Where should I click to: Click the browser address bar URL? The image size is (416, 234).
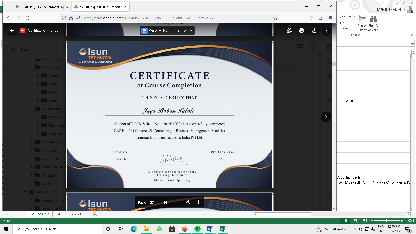(148, 18)
